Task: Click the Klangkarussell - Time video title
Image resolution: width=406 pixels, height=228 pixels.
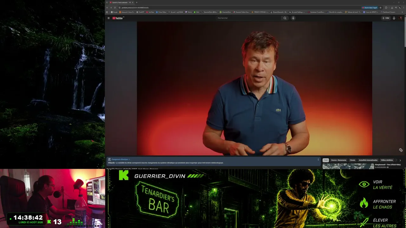Action: point(388,165)
